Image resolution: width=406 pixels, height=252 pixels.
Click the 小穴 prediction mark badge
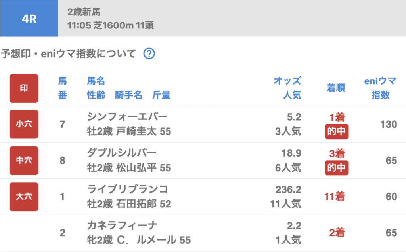coord(24,124)
